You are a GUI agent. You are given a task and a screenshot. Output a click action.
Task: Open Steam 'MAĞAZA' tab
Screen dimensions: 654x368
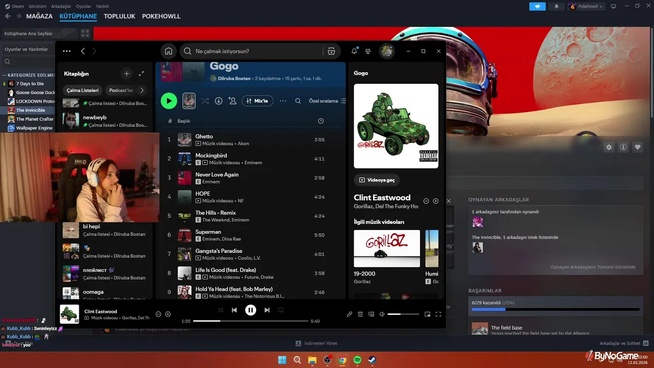[39, 16]
